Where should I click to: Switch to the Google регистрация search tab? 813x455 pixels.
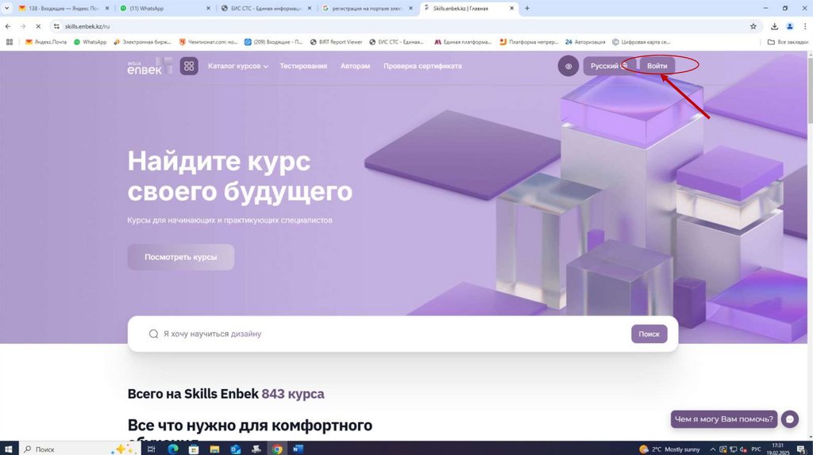[368, 8]
